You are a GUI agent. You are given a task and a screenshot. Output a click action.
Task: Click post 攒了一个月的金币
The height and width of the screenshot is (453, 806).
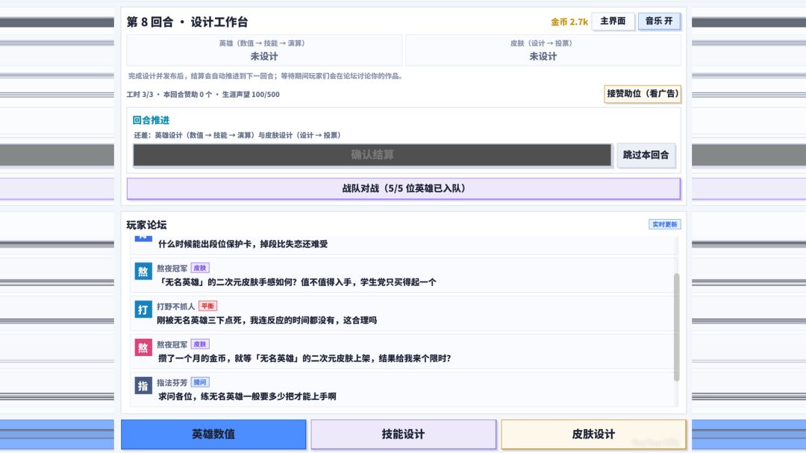(x=304, y=358)
